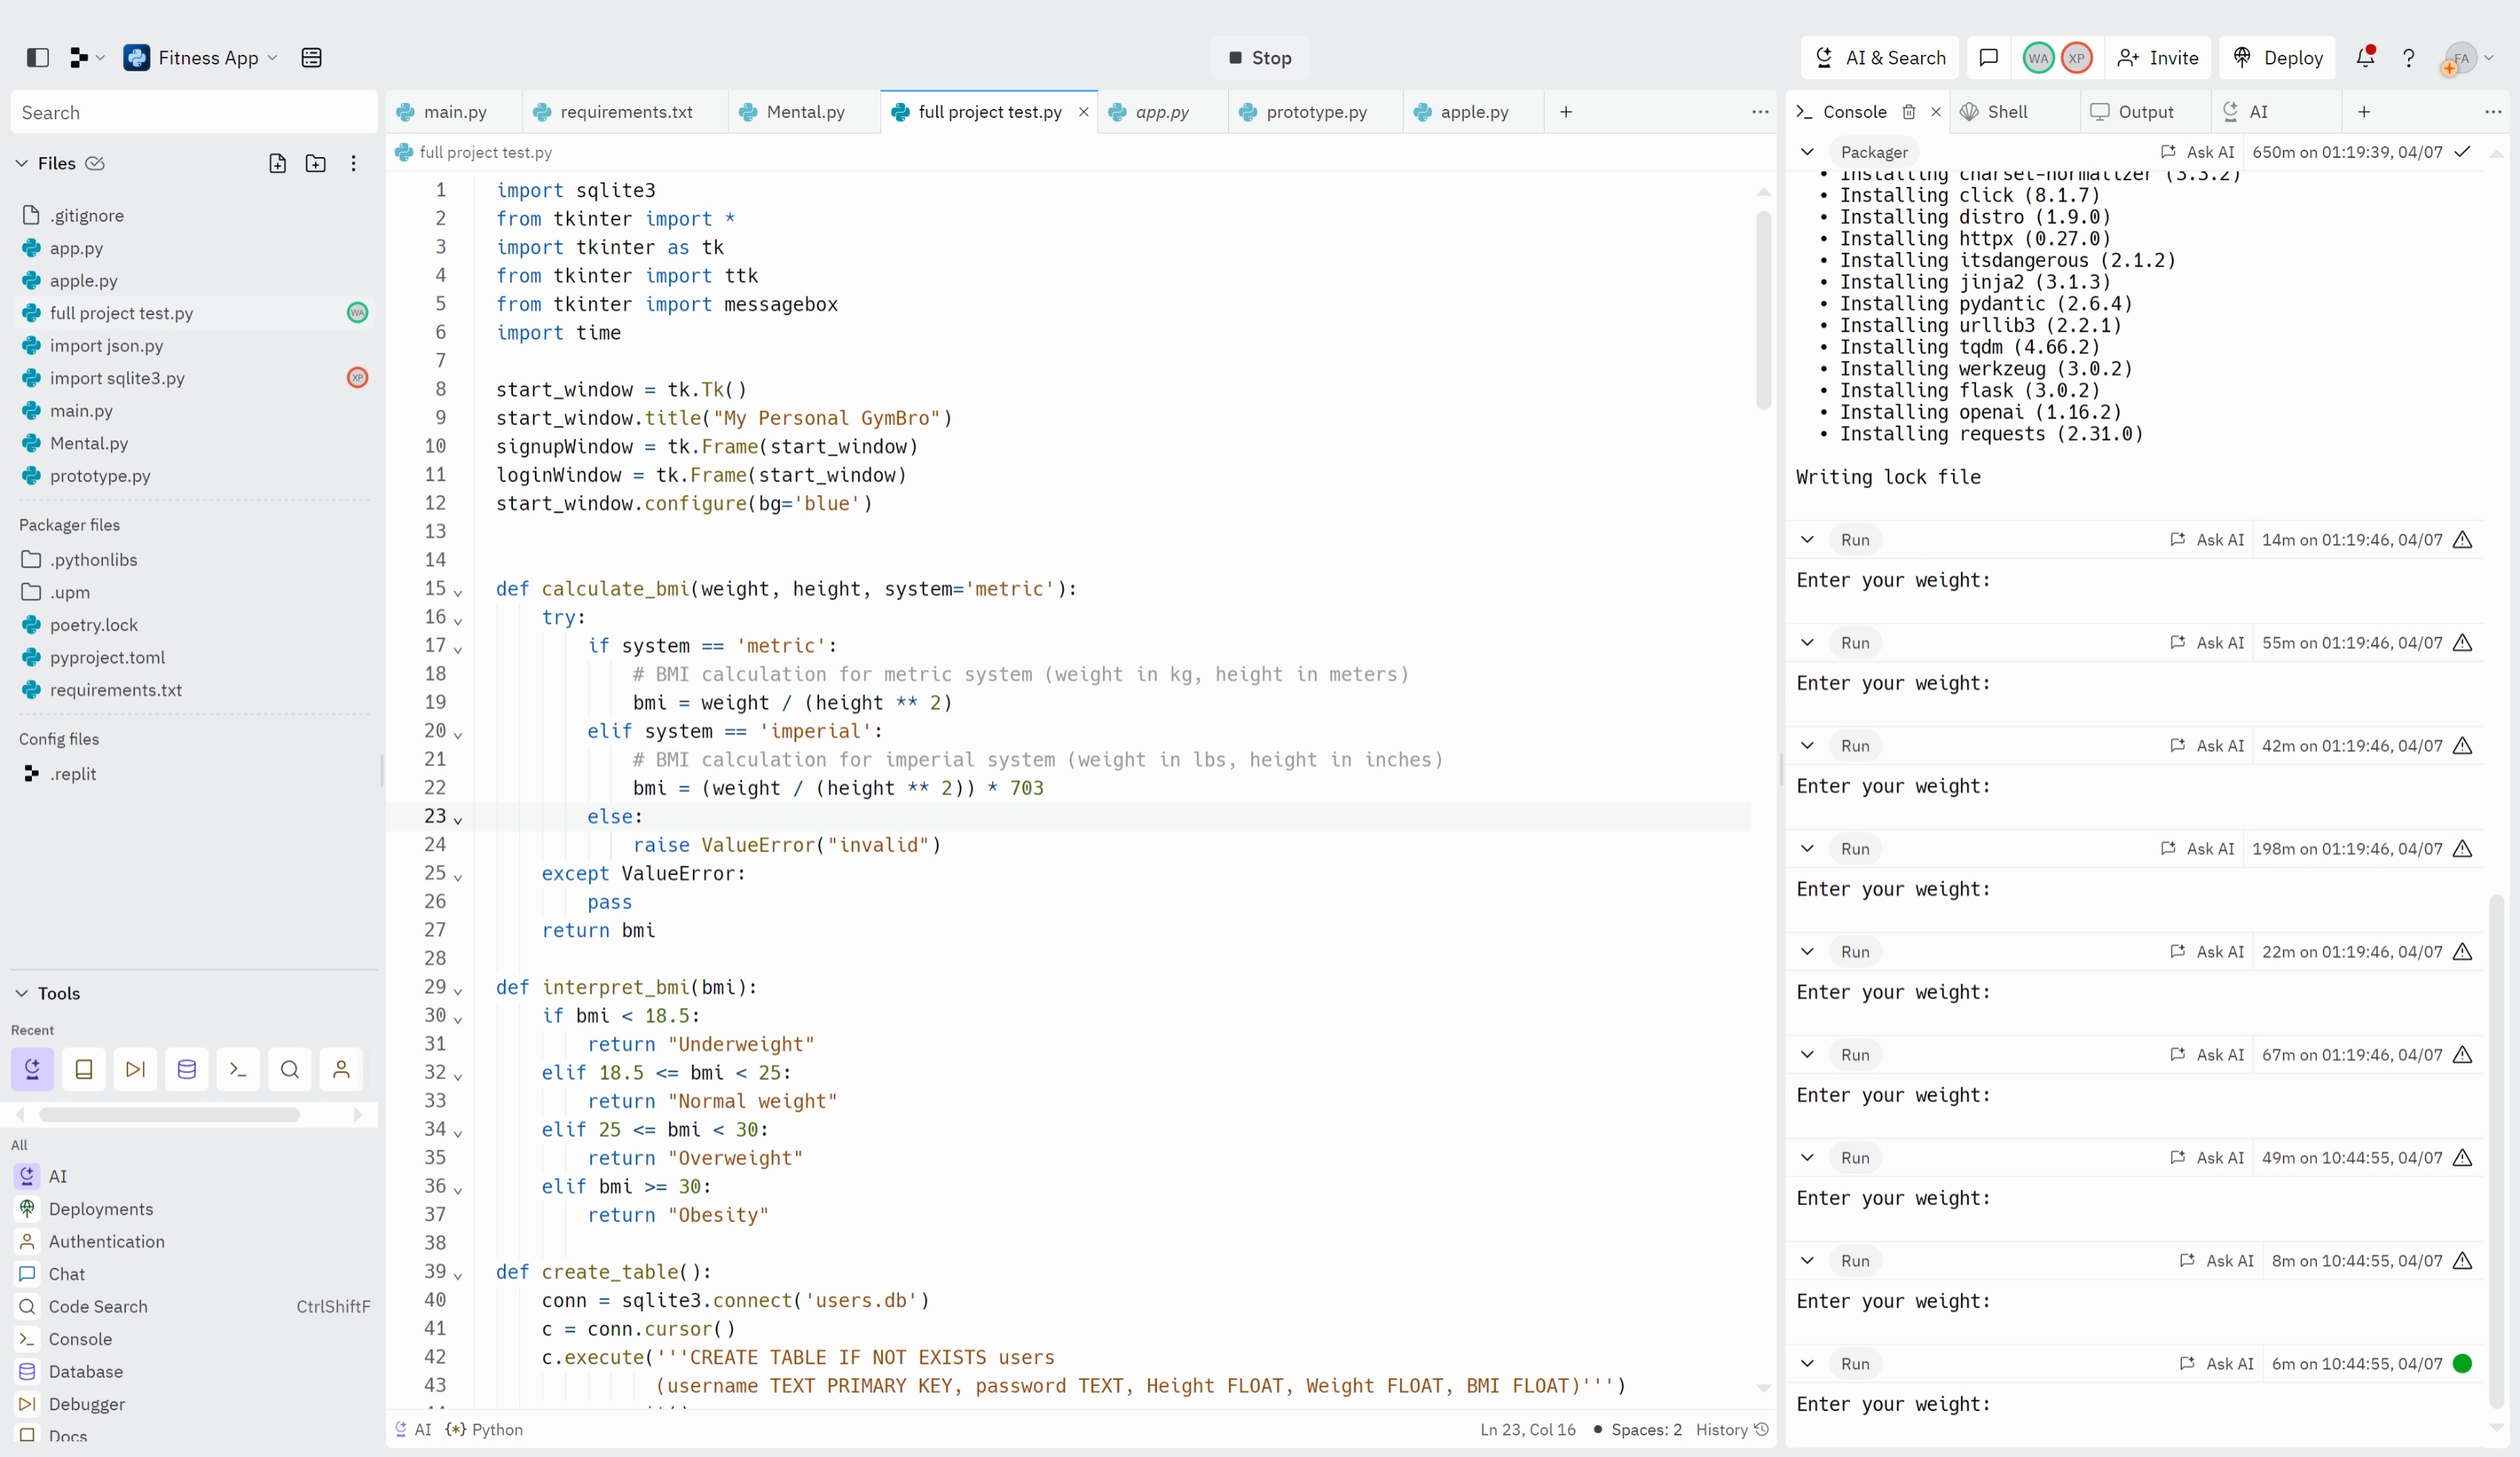This screenshot has height=1457, width=2520.
Task: Switch to the Shell tab
Action: point(2006,112)
